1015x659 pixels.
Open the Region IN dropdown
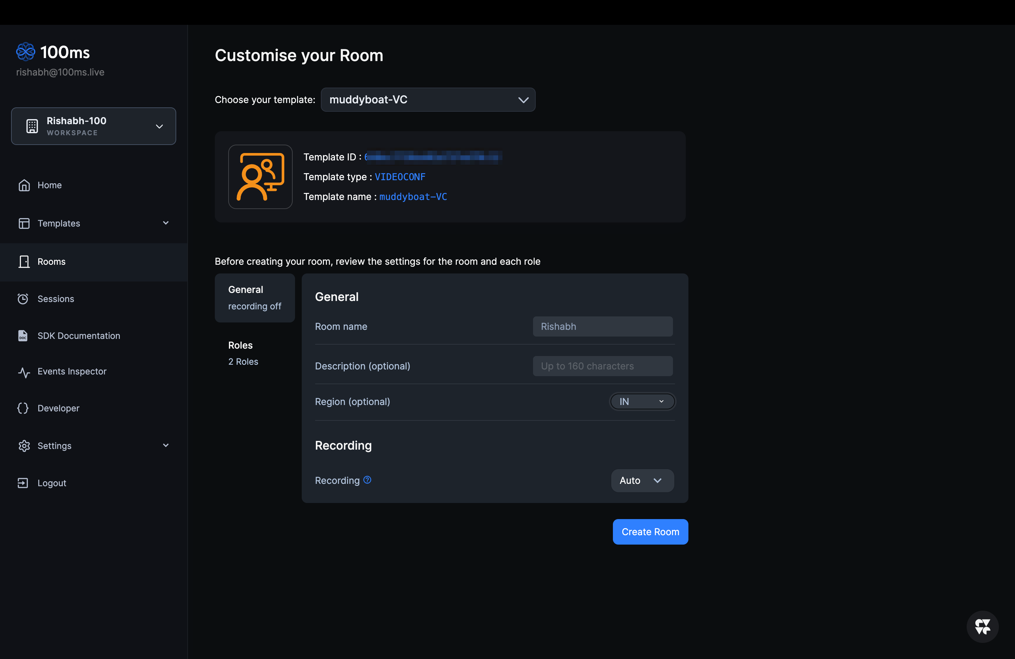[642, 402]
